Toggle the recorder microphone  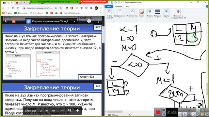pos(185,114)
